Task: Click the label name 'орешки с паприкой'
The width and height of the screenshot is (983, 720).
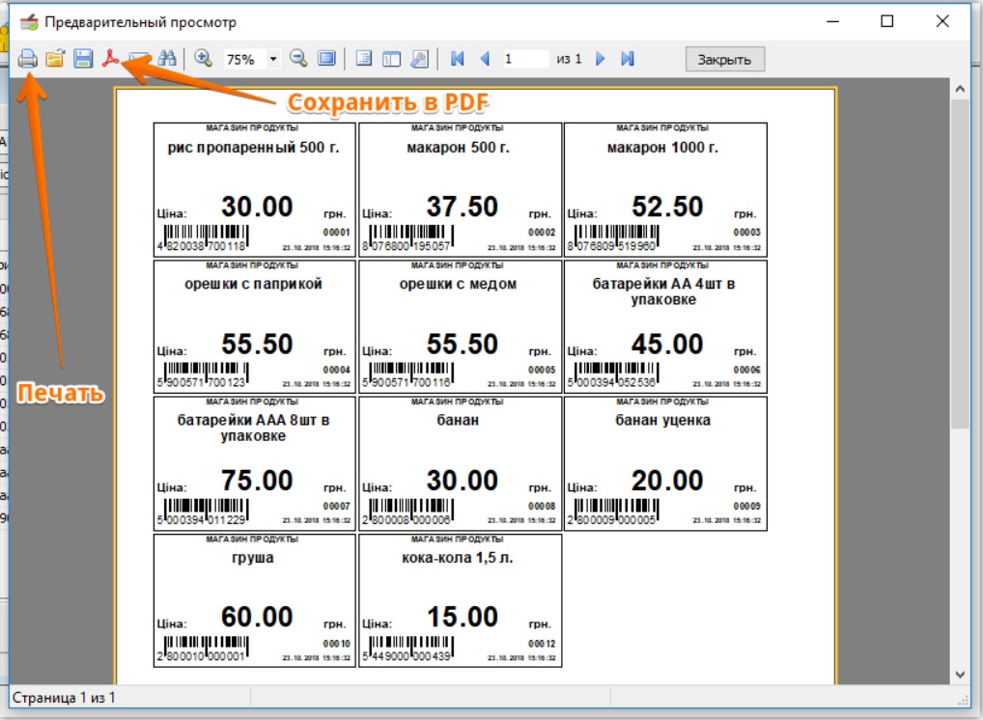Action: (x=253, y=284)
